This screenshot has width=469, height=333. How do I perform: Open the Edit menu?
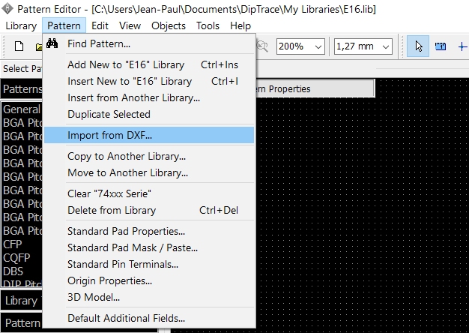pos(100,25)
